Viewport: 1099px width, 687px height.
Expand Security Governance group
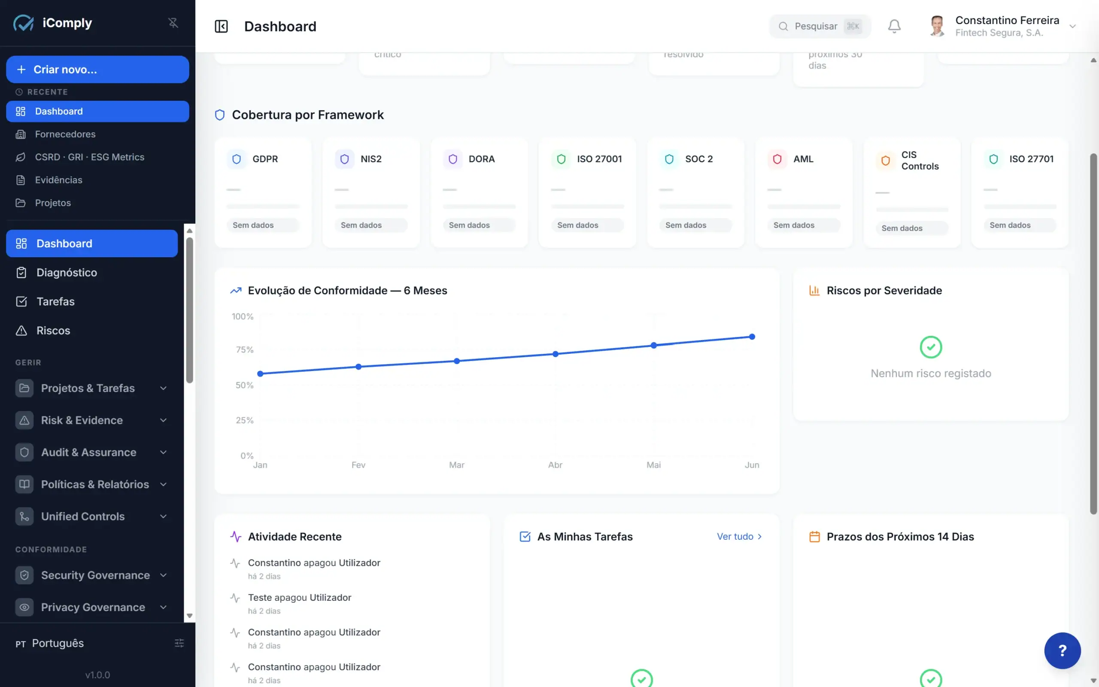click(92, 575)
